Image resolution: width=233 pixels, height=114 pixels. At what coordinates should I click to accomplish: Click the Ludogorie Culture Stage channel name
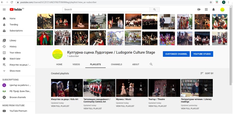tap(111, 52)
